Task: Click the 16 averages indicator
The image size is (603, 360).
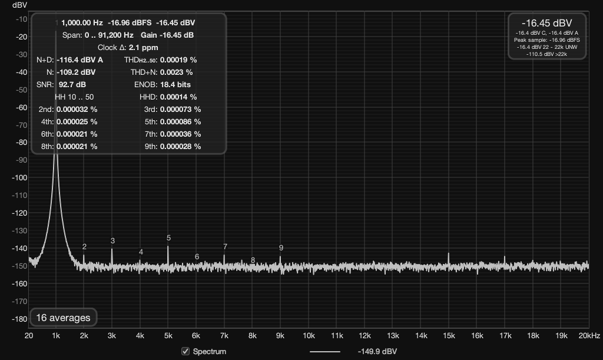Action: (63, 318)
